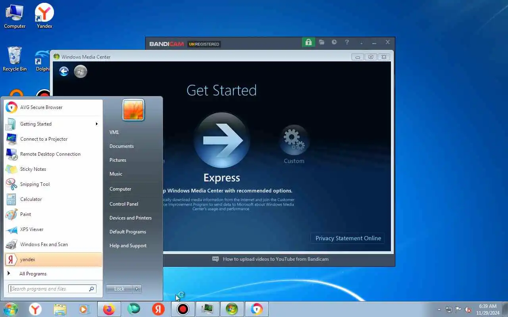Open Bandicam output folder icon

[x=321, y=42]
